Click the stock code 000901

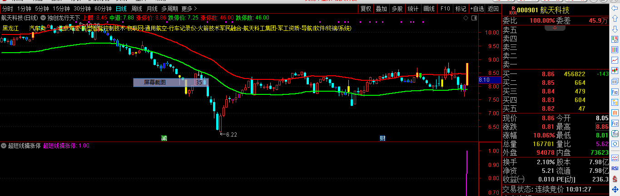point(527,10)
